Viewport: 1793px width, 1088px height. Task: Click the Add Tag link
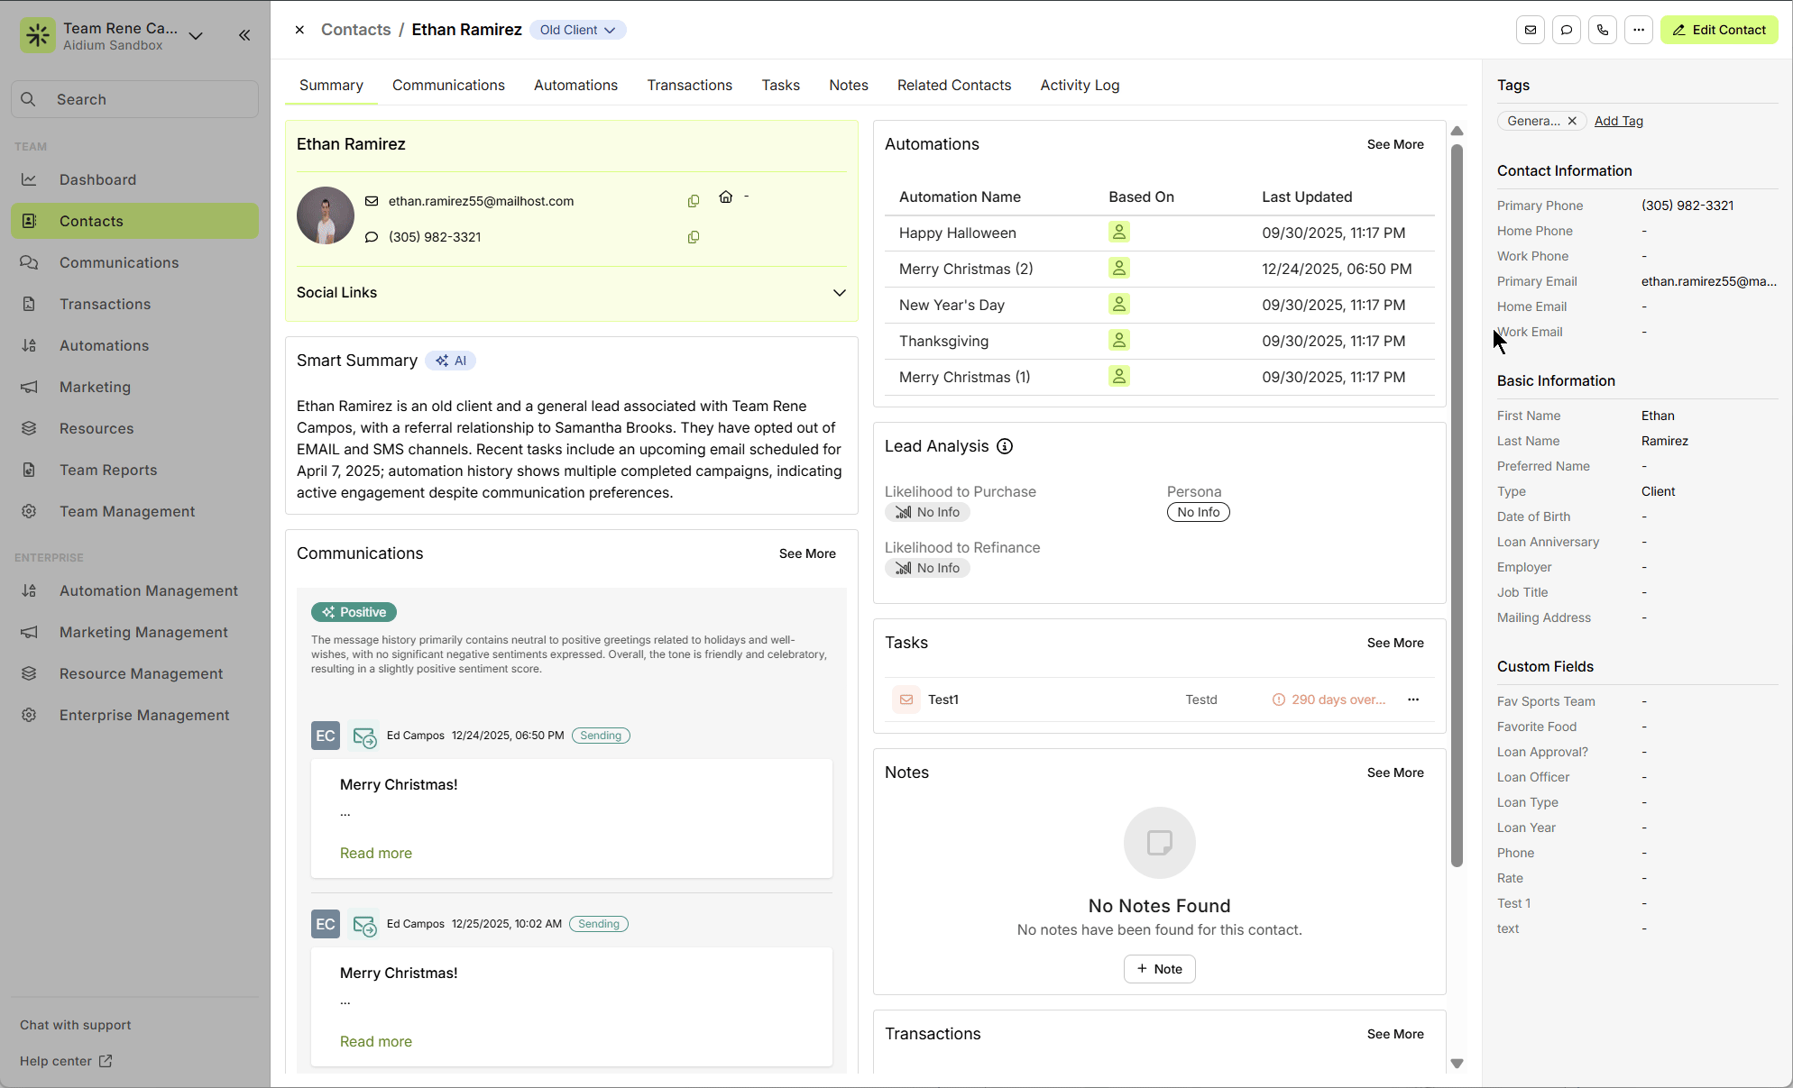(x=1618, y=121)
